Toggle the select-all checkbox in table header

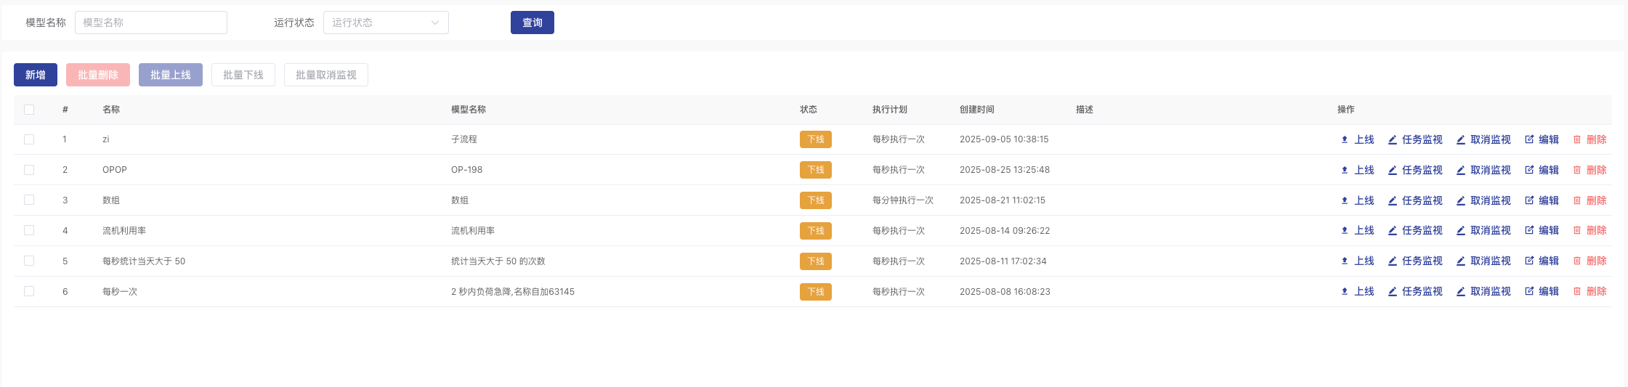pos(29,110)
